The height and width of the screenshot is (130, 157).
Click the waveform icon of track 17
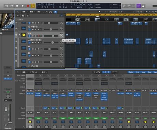pos(24,54)
